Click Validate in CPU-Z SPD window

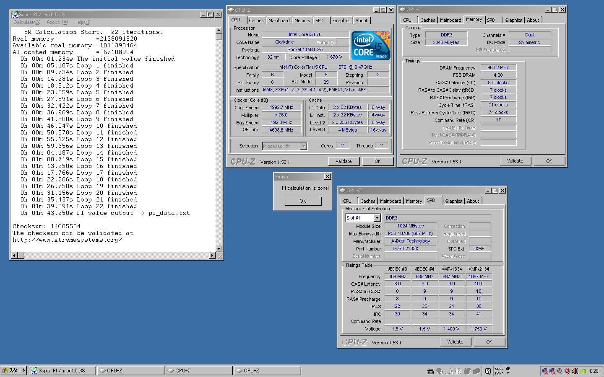(455, 342)
